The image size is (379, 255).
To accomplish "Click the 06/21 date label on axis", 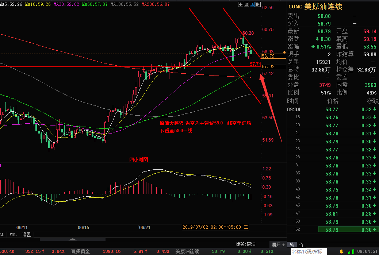I will 145,228.
